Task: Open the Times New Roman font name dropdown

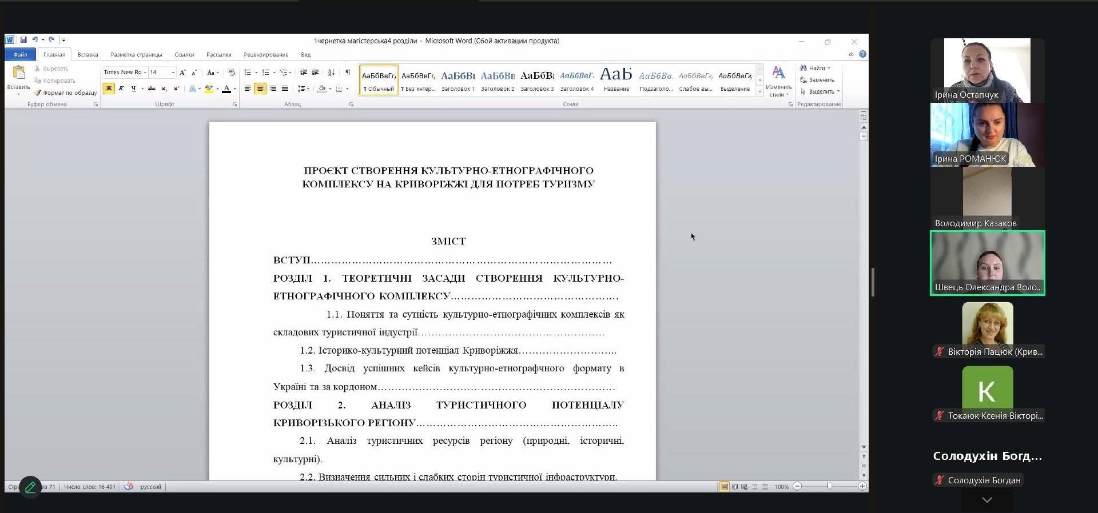Action: [x=145, y=73]
